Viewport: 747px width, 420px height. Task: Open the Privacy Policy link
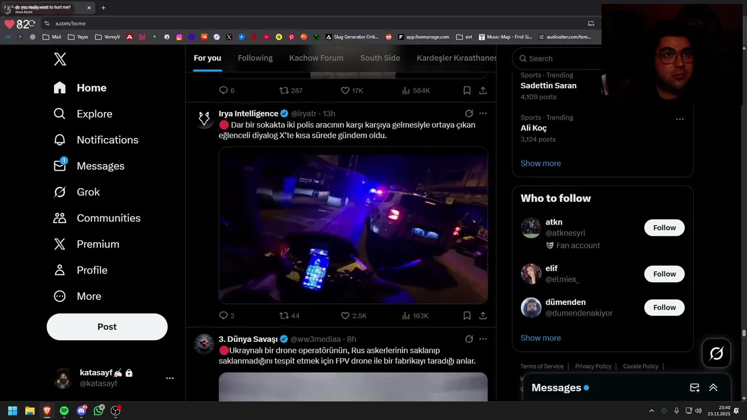point(593,366)
